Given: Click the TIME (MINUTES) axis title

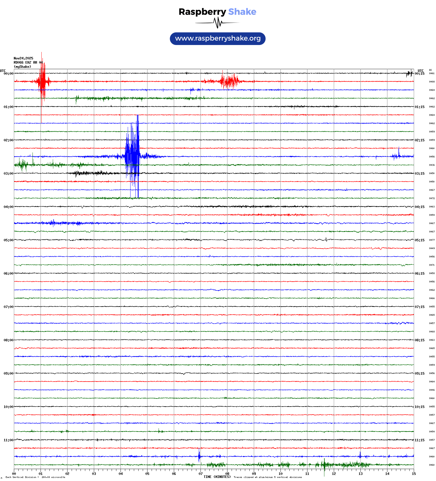Looking at the screenshot, I should click(217, 477).
